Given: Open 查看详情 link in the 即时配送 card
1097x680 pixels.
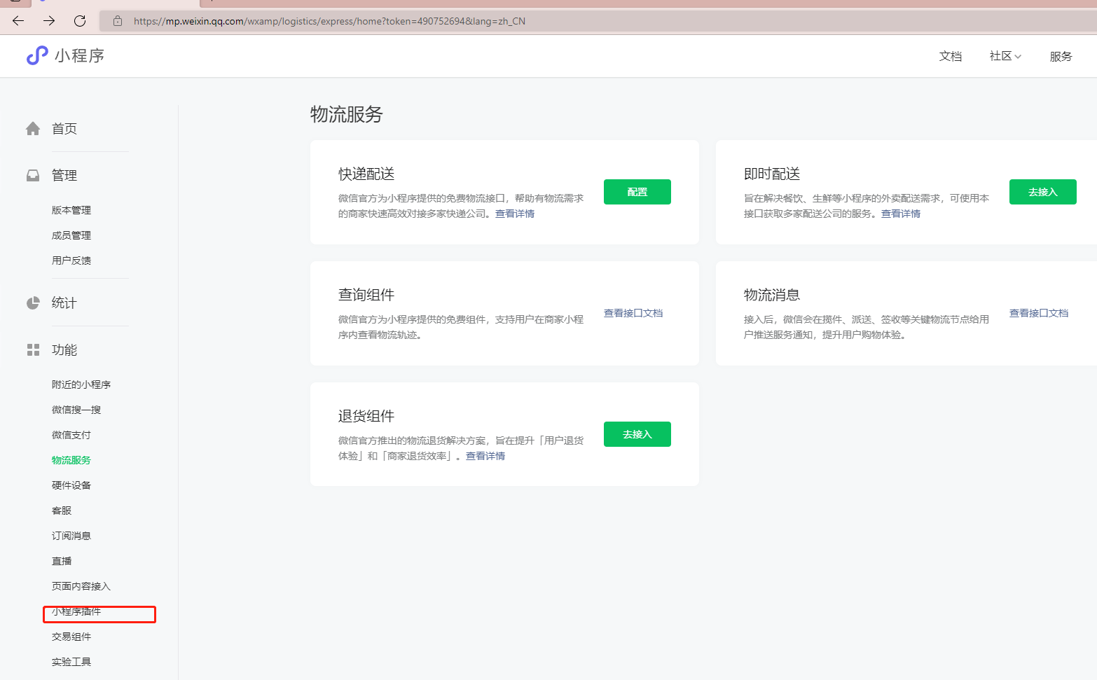Looking at the screenshot, I should coord(901,214).
